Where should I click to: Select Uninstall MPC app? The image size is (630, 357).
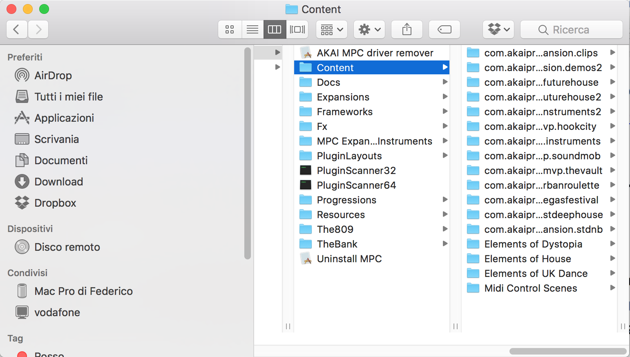coord(372,259)
